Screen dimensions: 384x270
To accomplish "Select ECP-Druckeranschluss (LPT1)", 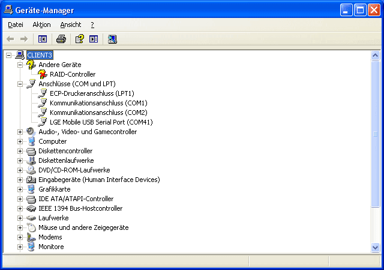I will click(92, 93).
